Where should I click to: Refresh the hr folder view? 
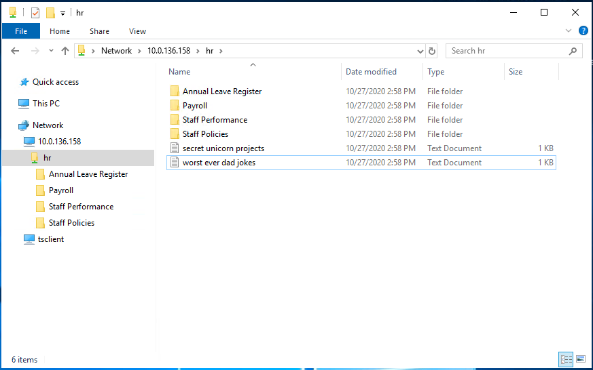coord(432,51)
